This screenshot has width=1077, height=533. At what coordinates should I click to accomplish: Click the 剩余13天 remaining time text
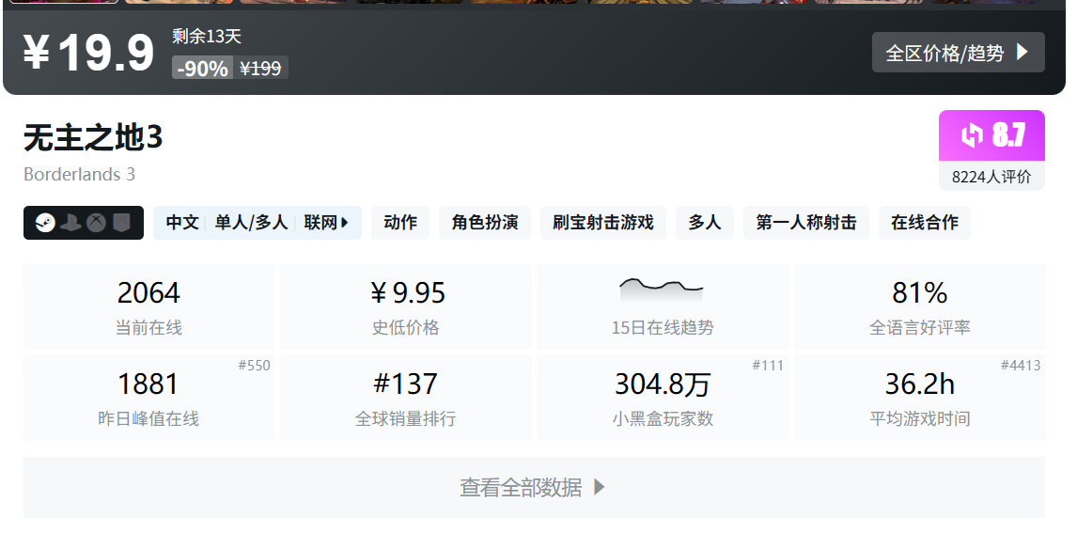click(207, 37)
